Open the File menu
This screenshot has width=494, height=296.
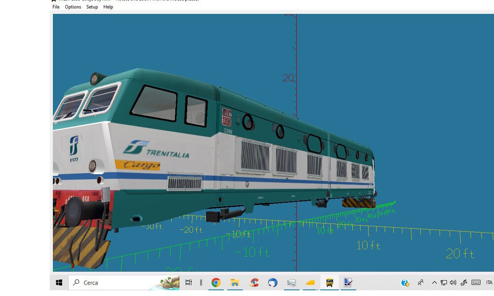[56, 7]
